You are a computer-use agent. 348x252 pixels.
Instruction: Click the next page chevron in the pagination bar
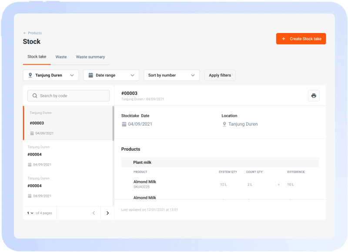point(107,213)
